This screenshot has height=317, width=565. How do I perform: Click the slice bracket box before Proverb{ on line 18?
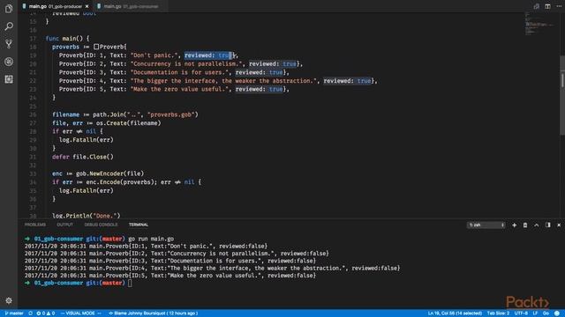pyautogui.click(x=96, y=47)
